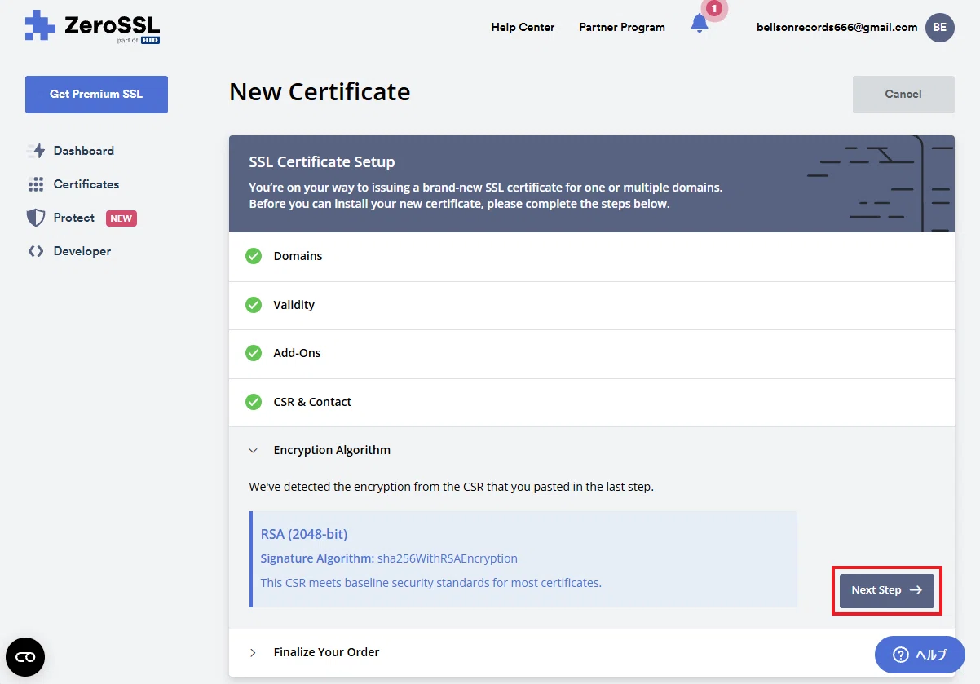Click the green checkmark beside Validity
This screenshot has width=980, height=684.
pyautogui.click(x=254, y=305)
